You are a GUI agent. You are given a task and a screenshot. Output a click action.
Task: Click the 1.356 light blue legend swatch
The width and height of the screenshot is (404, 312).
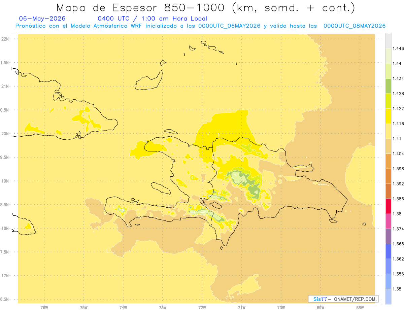[388, 266]
